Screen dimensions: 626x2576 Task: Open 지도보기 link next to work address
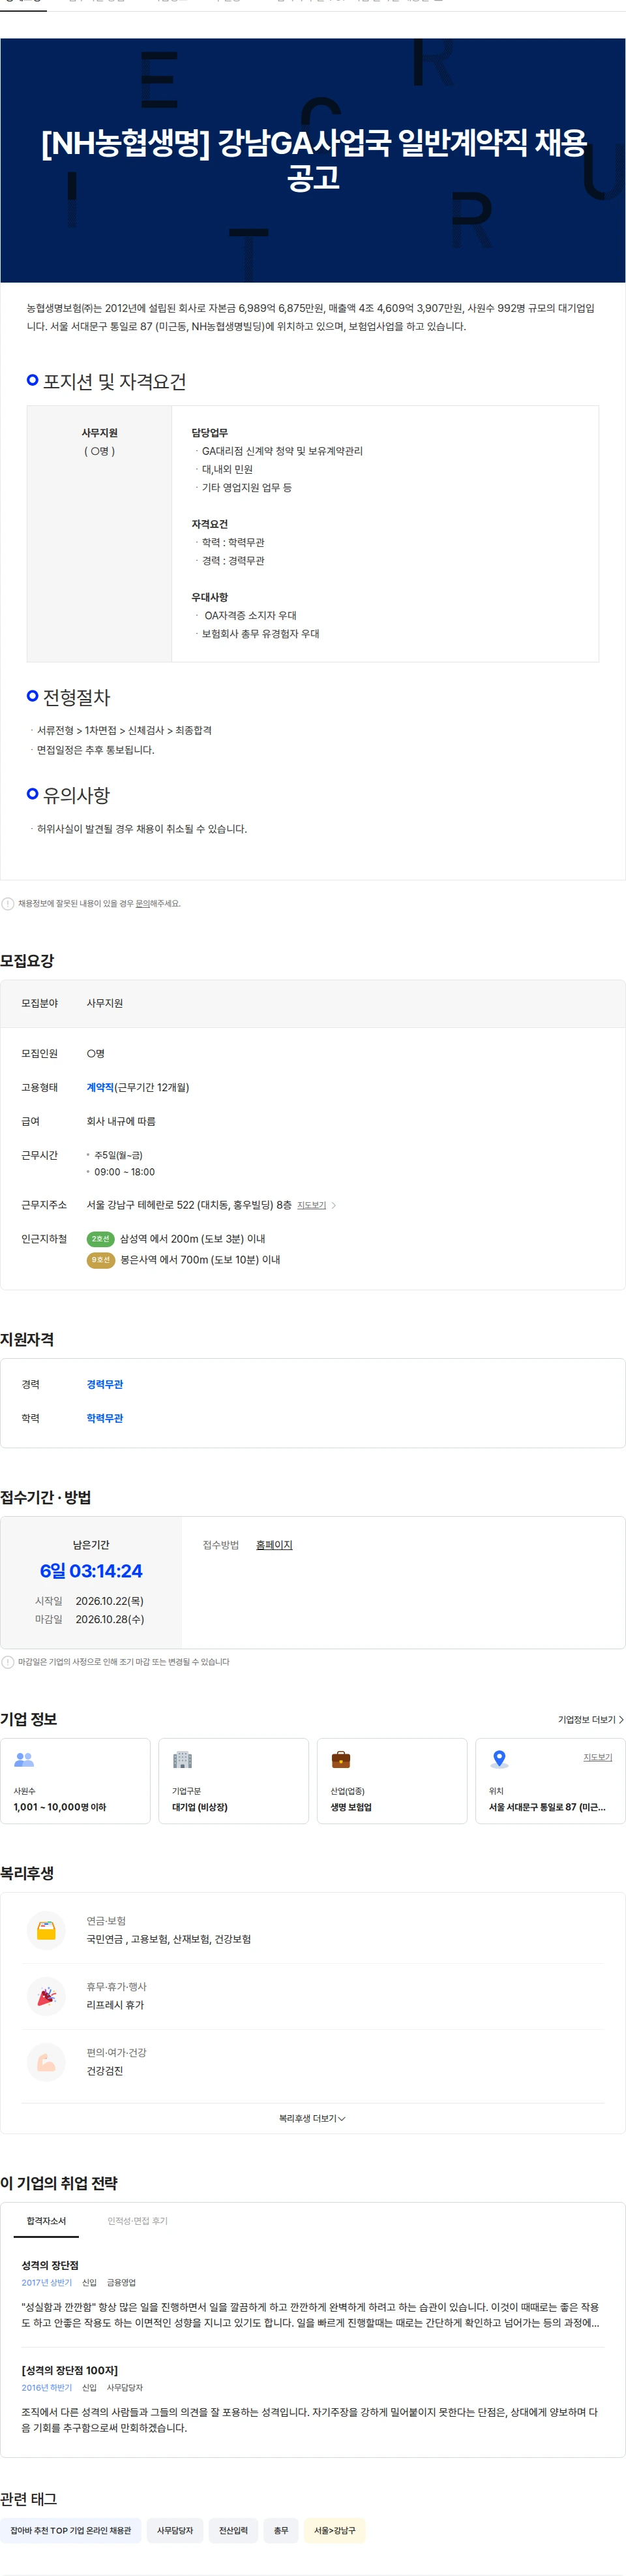[x=312, y=1205]
